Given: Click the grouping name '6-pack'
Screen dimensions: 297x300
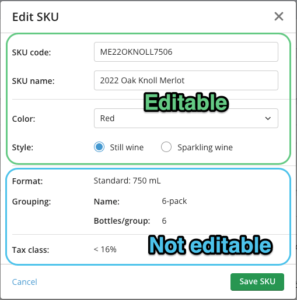Looking at the screenshot, I should (174, 201).
